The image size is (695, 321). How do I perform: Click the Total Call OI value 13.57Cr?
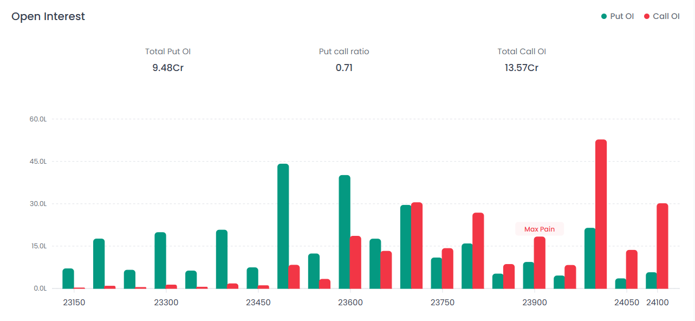click(x=521, y=68)
